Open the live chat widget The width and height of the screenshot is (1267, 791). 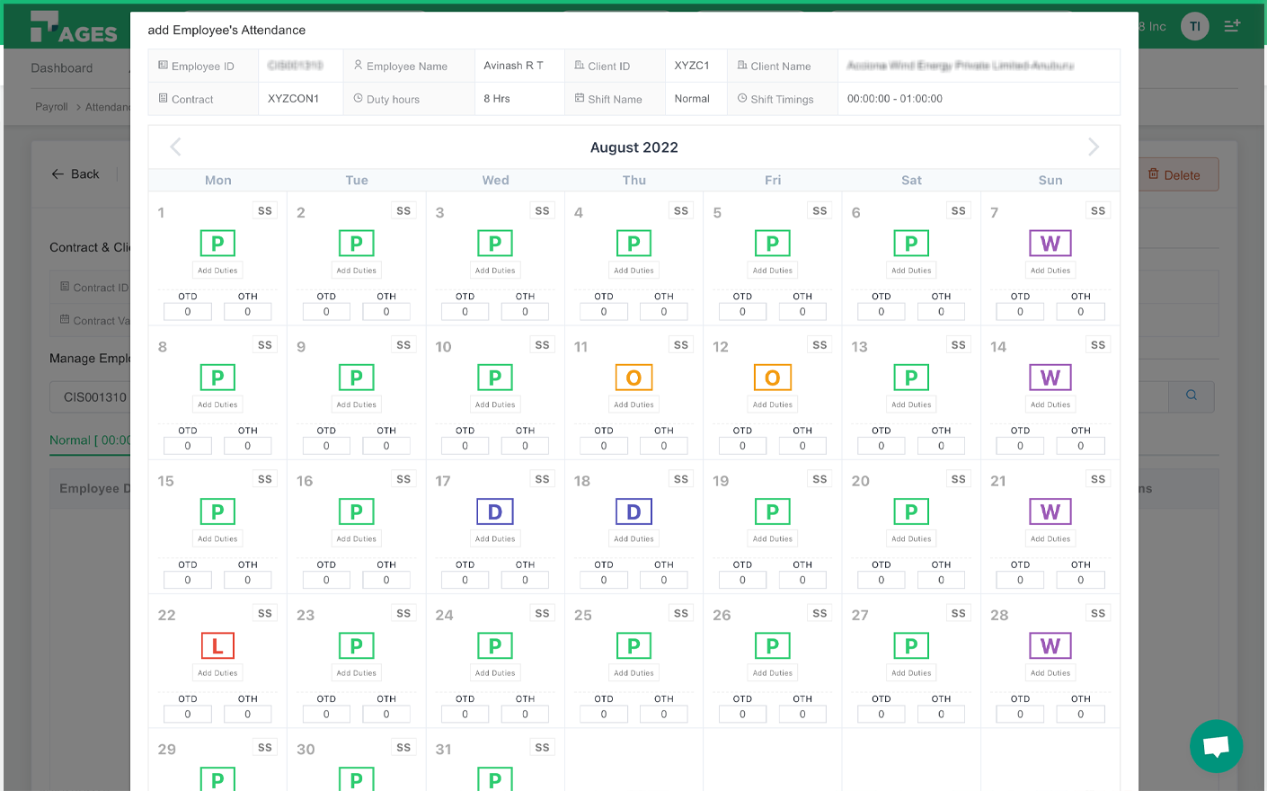1216,745
